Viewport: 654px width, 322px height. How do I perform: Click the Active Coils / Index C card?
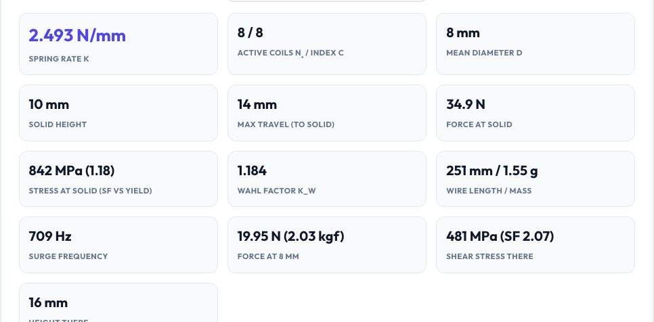tap(327, 44)
